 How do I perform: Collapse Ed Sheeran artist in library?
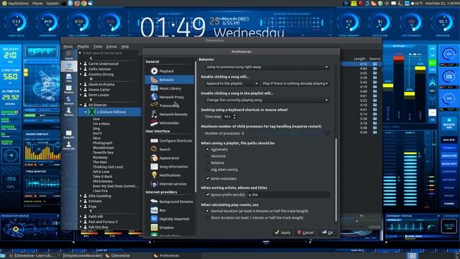[x=81, y=105]
